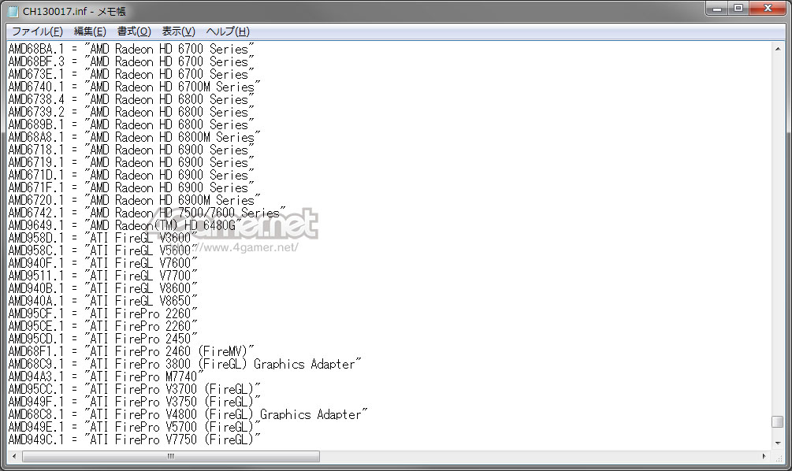Open the 編集(E) menu
Screen dimensions: 792x471
90,32
